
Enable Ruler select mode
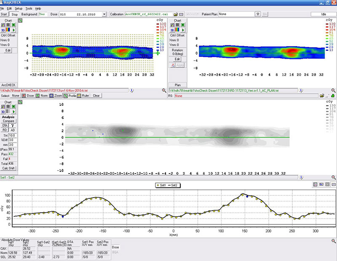point(83,96)
